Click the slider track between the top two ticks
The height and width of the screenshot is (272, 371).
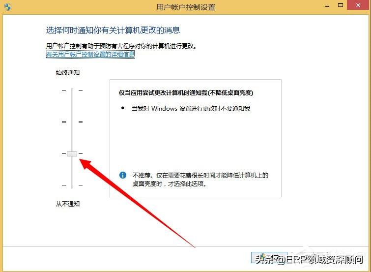pyautogui.click(x=72, y=106)
